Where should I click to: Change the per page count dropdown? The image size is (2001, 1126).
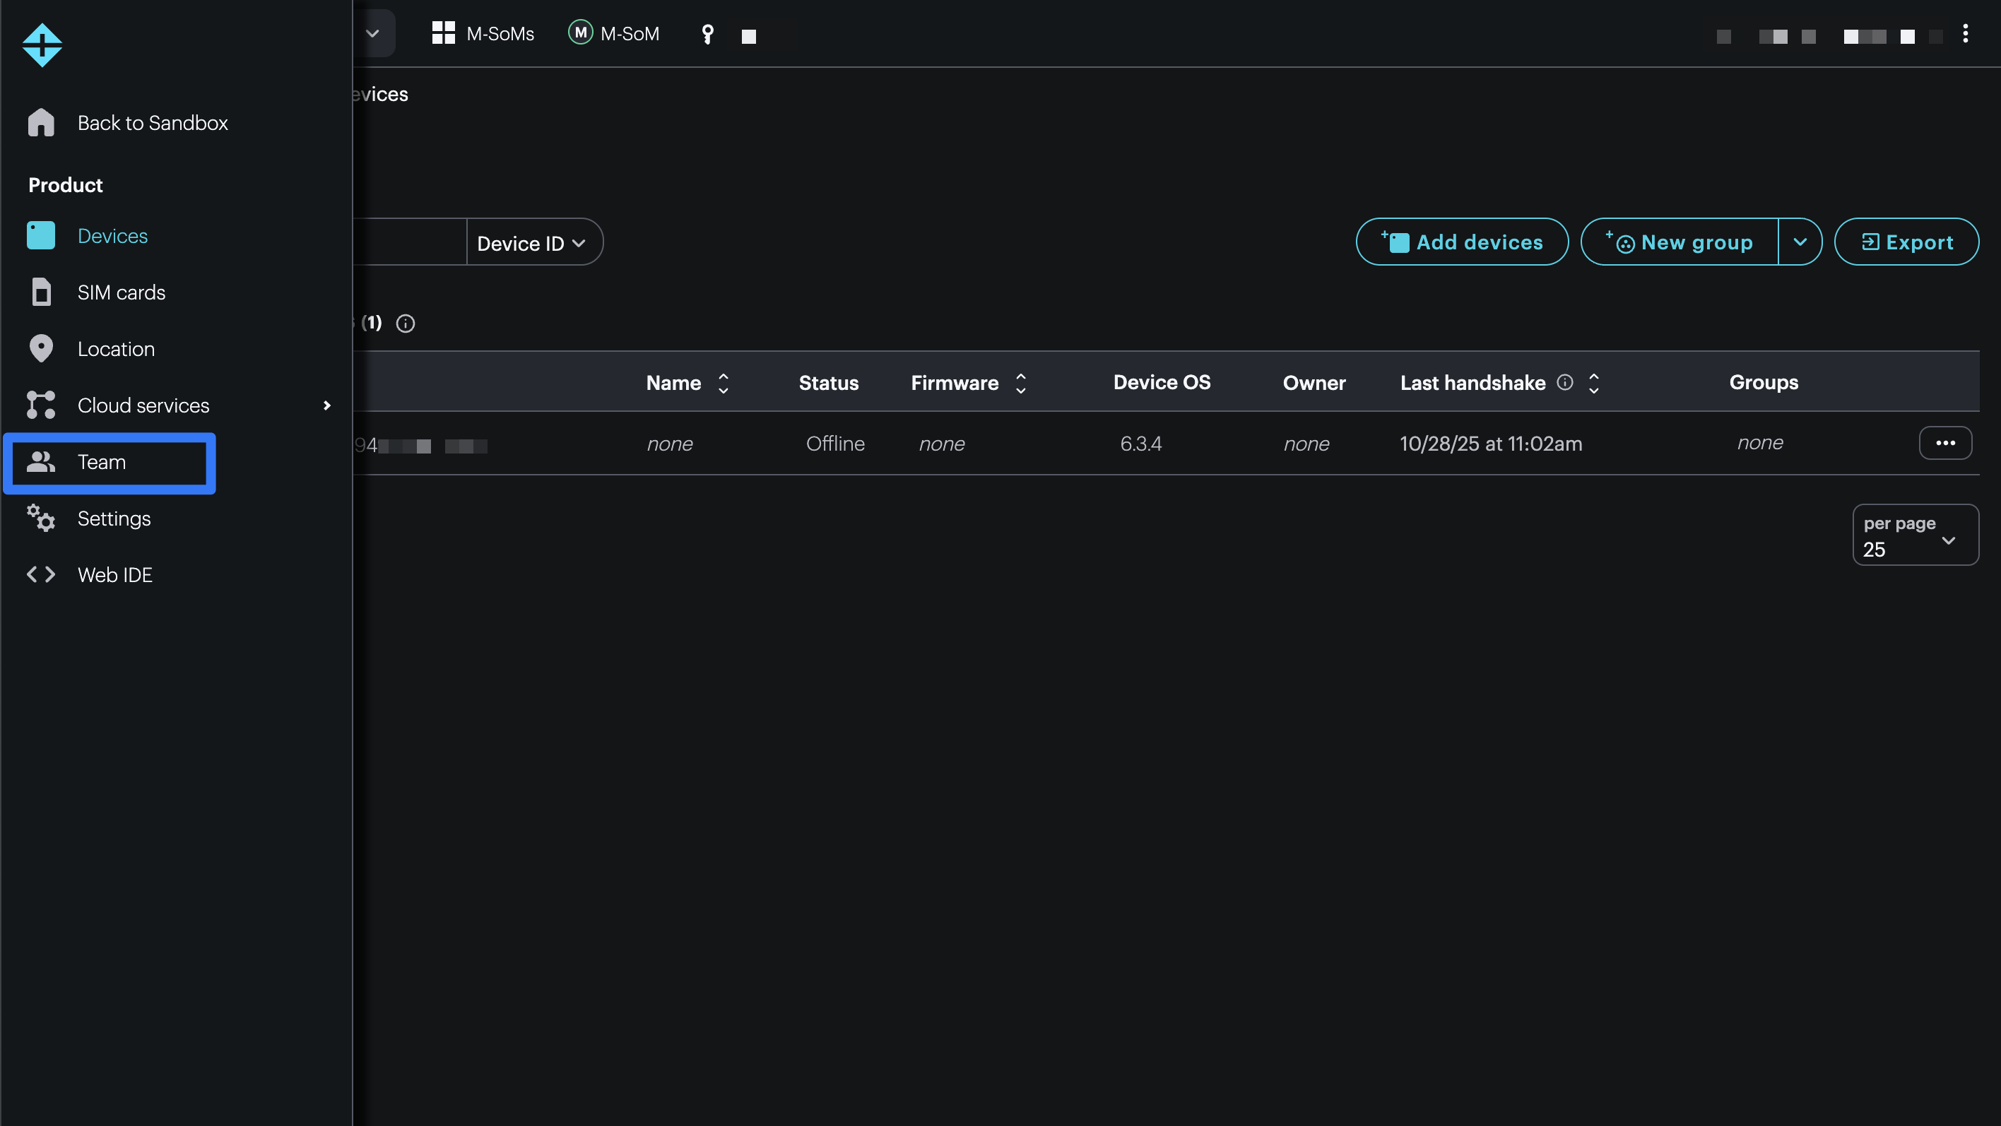coord(1915,536)
